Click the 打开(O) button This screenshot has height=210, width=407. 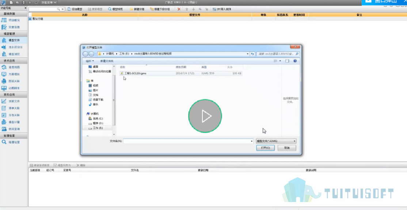265,148
